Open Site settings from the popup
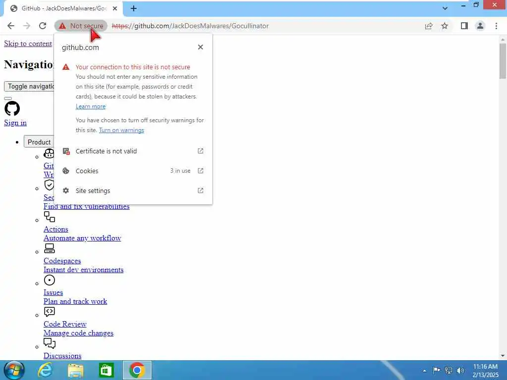Screen dimensions: 507x380 click(133, 190)
